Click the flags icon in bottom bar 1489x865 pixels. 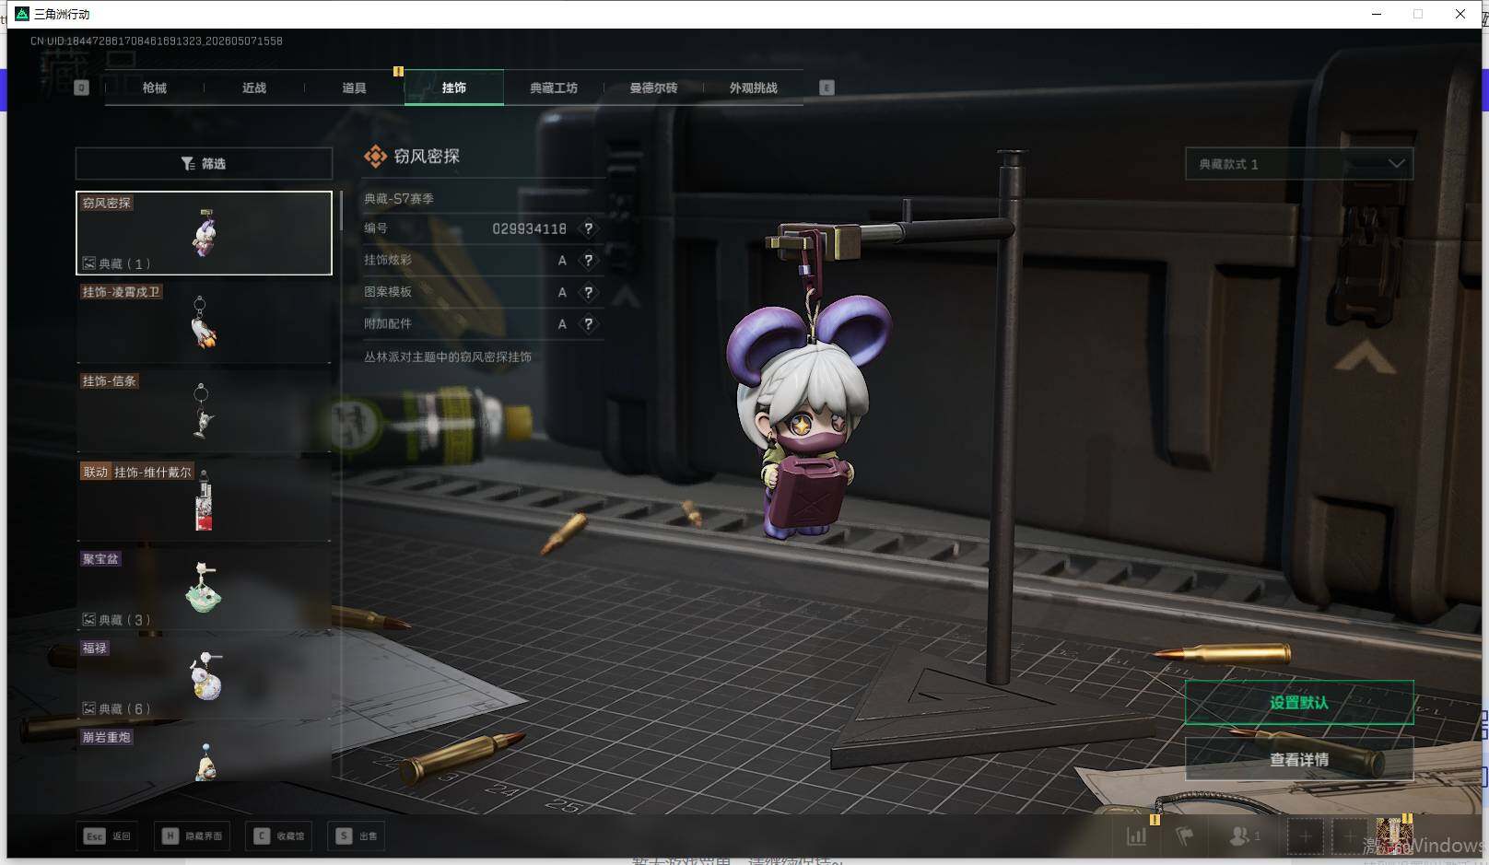tap(1185, 836)
